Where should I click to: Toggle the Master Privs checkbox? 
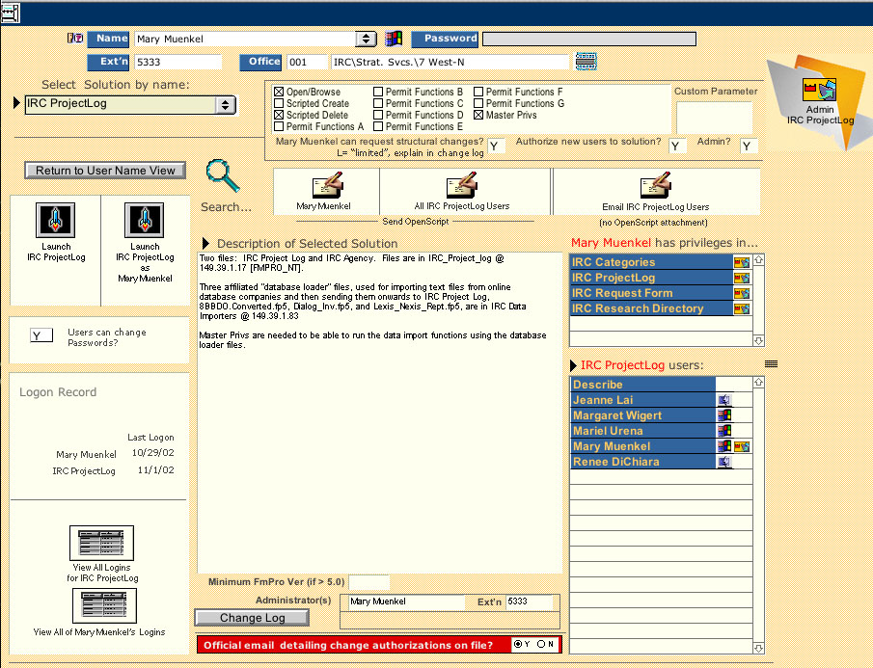(x=479, y=116)
